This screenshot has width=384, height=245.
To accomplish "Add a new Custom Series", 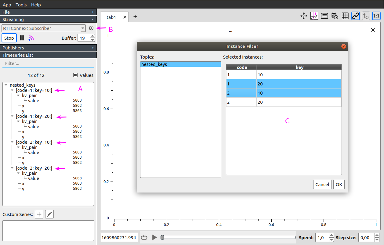I will pos(39,214).
